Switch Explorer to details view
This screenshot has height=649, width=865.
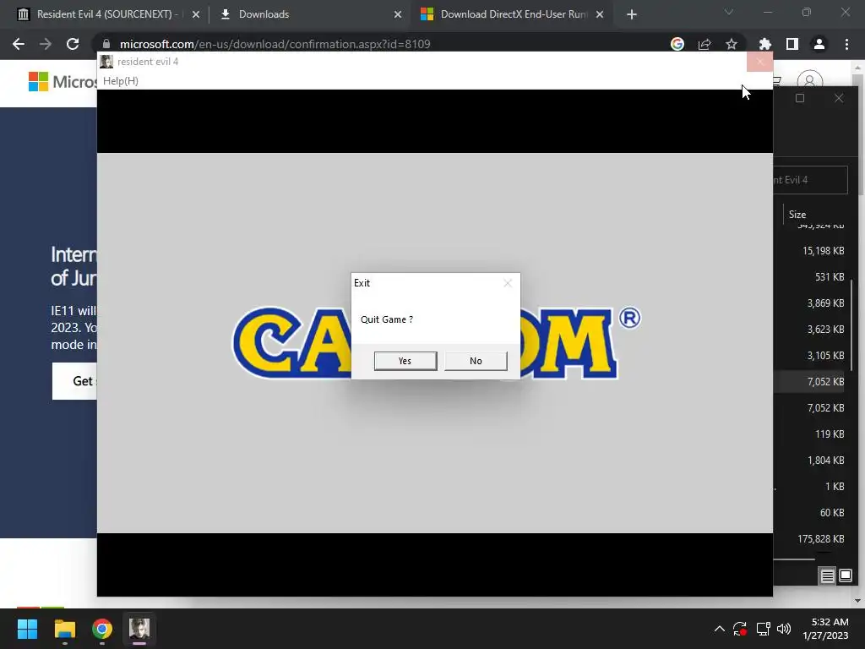pos(828,576)
